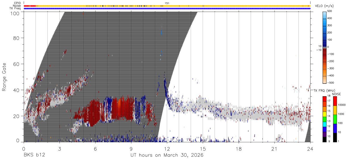Click the y-axis tick label 20
Viewport: 349px width, 161px height.
pyautogui.click(x=16, y=116)
